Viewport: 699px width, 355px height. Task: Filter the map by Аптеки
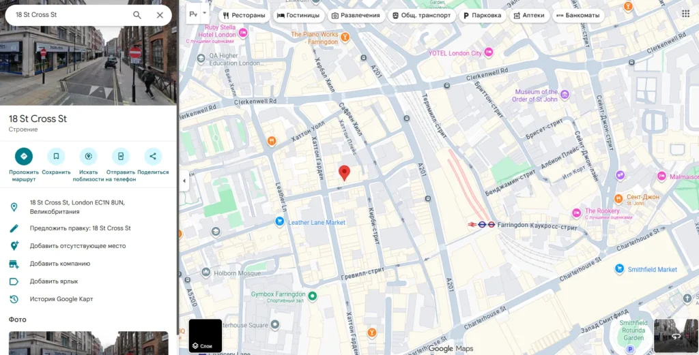(528, 15)
